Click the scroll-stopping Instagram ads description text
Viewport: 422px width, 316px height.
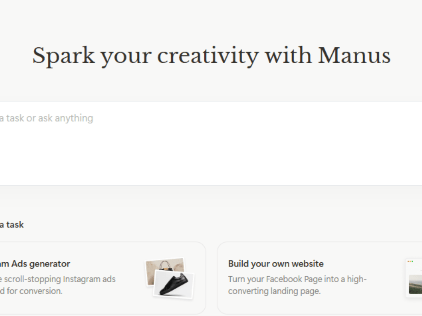pyautogui.click(x=58, y=285)
